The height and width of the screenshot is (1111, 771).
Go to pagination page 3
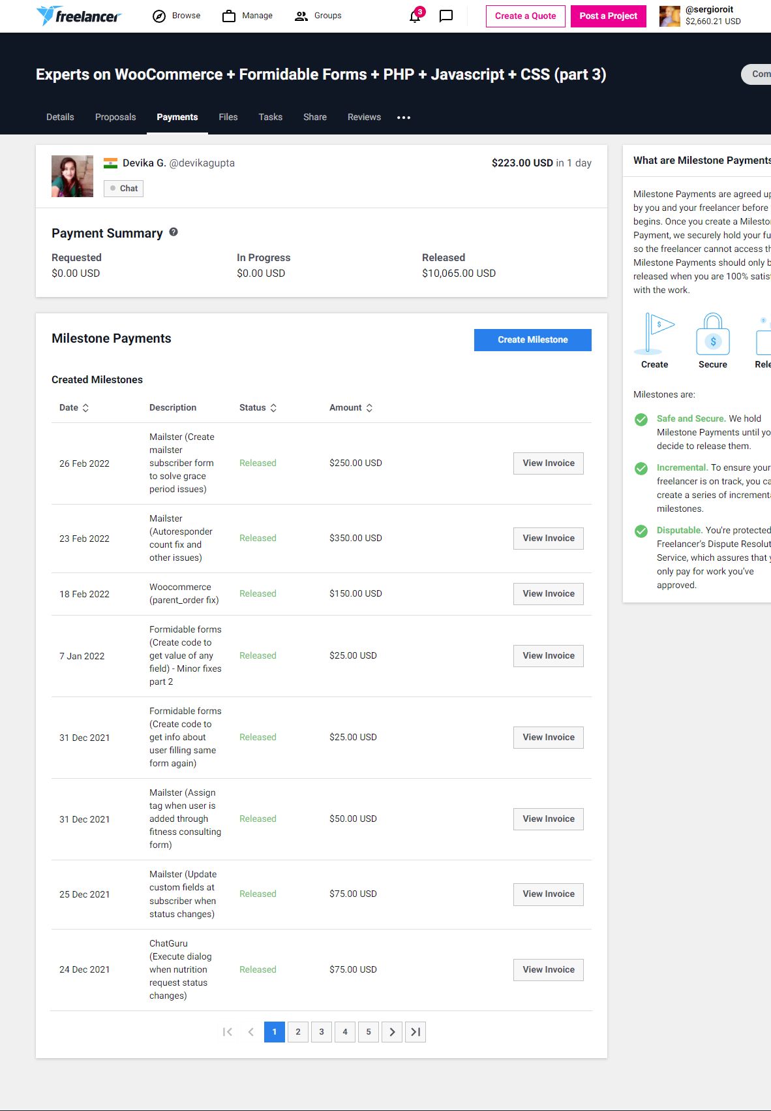322,1032
